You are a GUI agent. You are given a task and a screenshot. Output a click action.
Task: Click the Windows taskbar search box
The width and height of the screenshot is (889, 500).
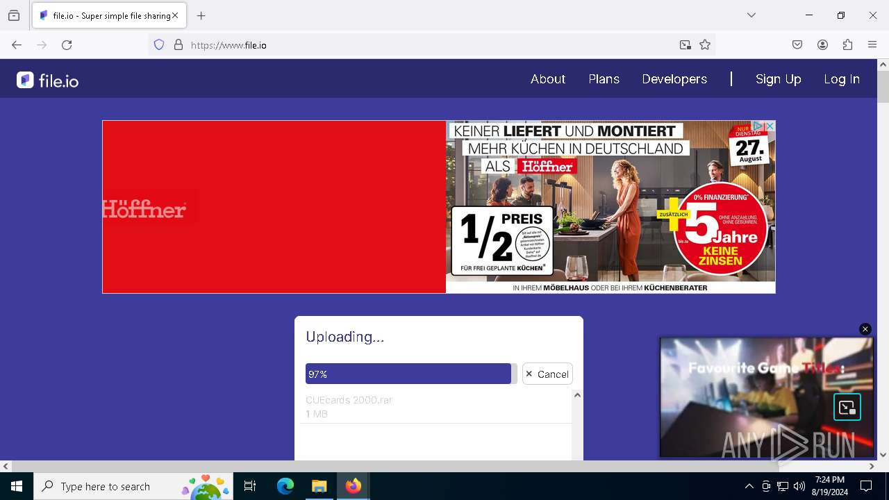point(133,486)
